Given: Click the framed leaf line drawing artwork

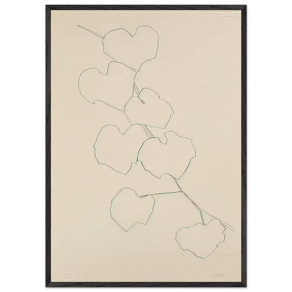Looking at the screenshot, I should coord(146,146).
